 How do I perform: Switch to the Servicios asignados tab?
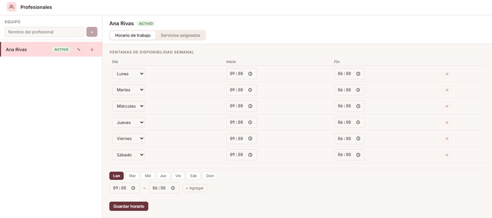[180, 35]
